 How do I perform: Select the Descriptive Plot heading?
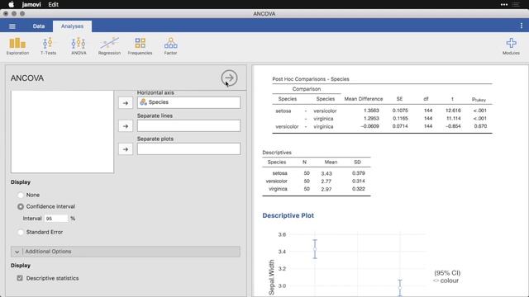[288, 215]
